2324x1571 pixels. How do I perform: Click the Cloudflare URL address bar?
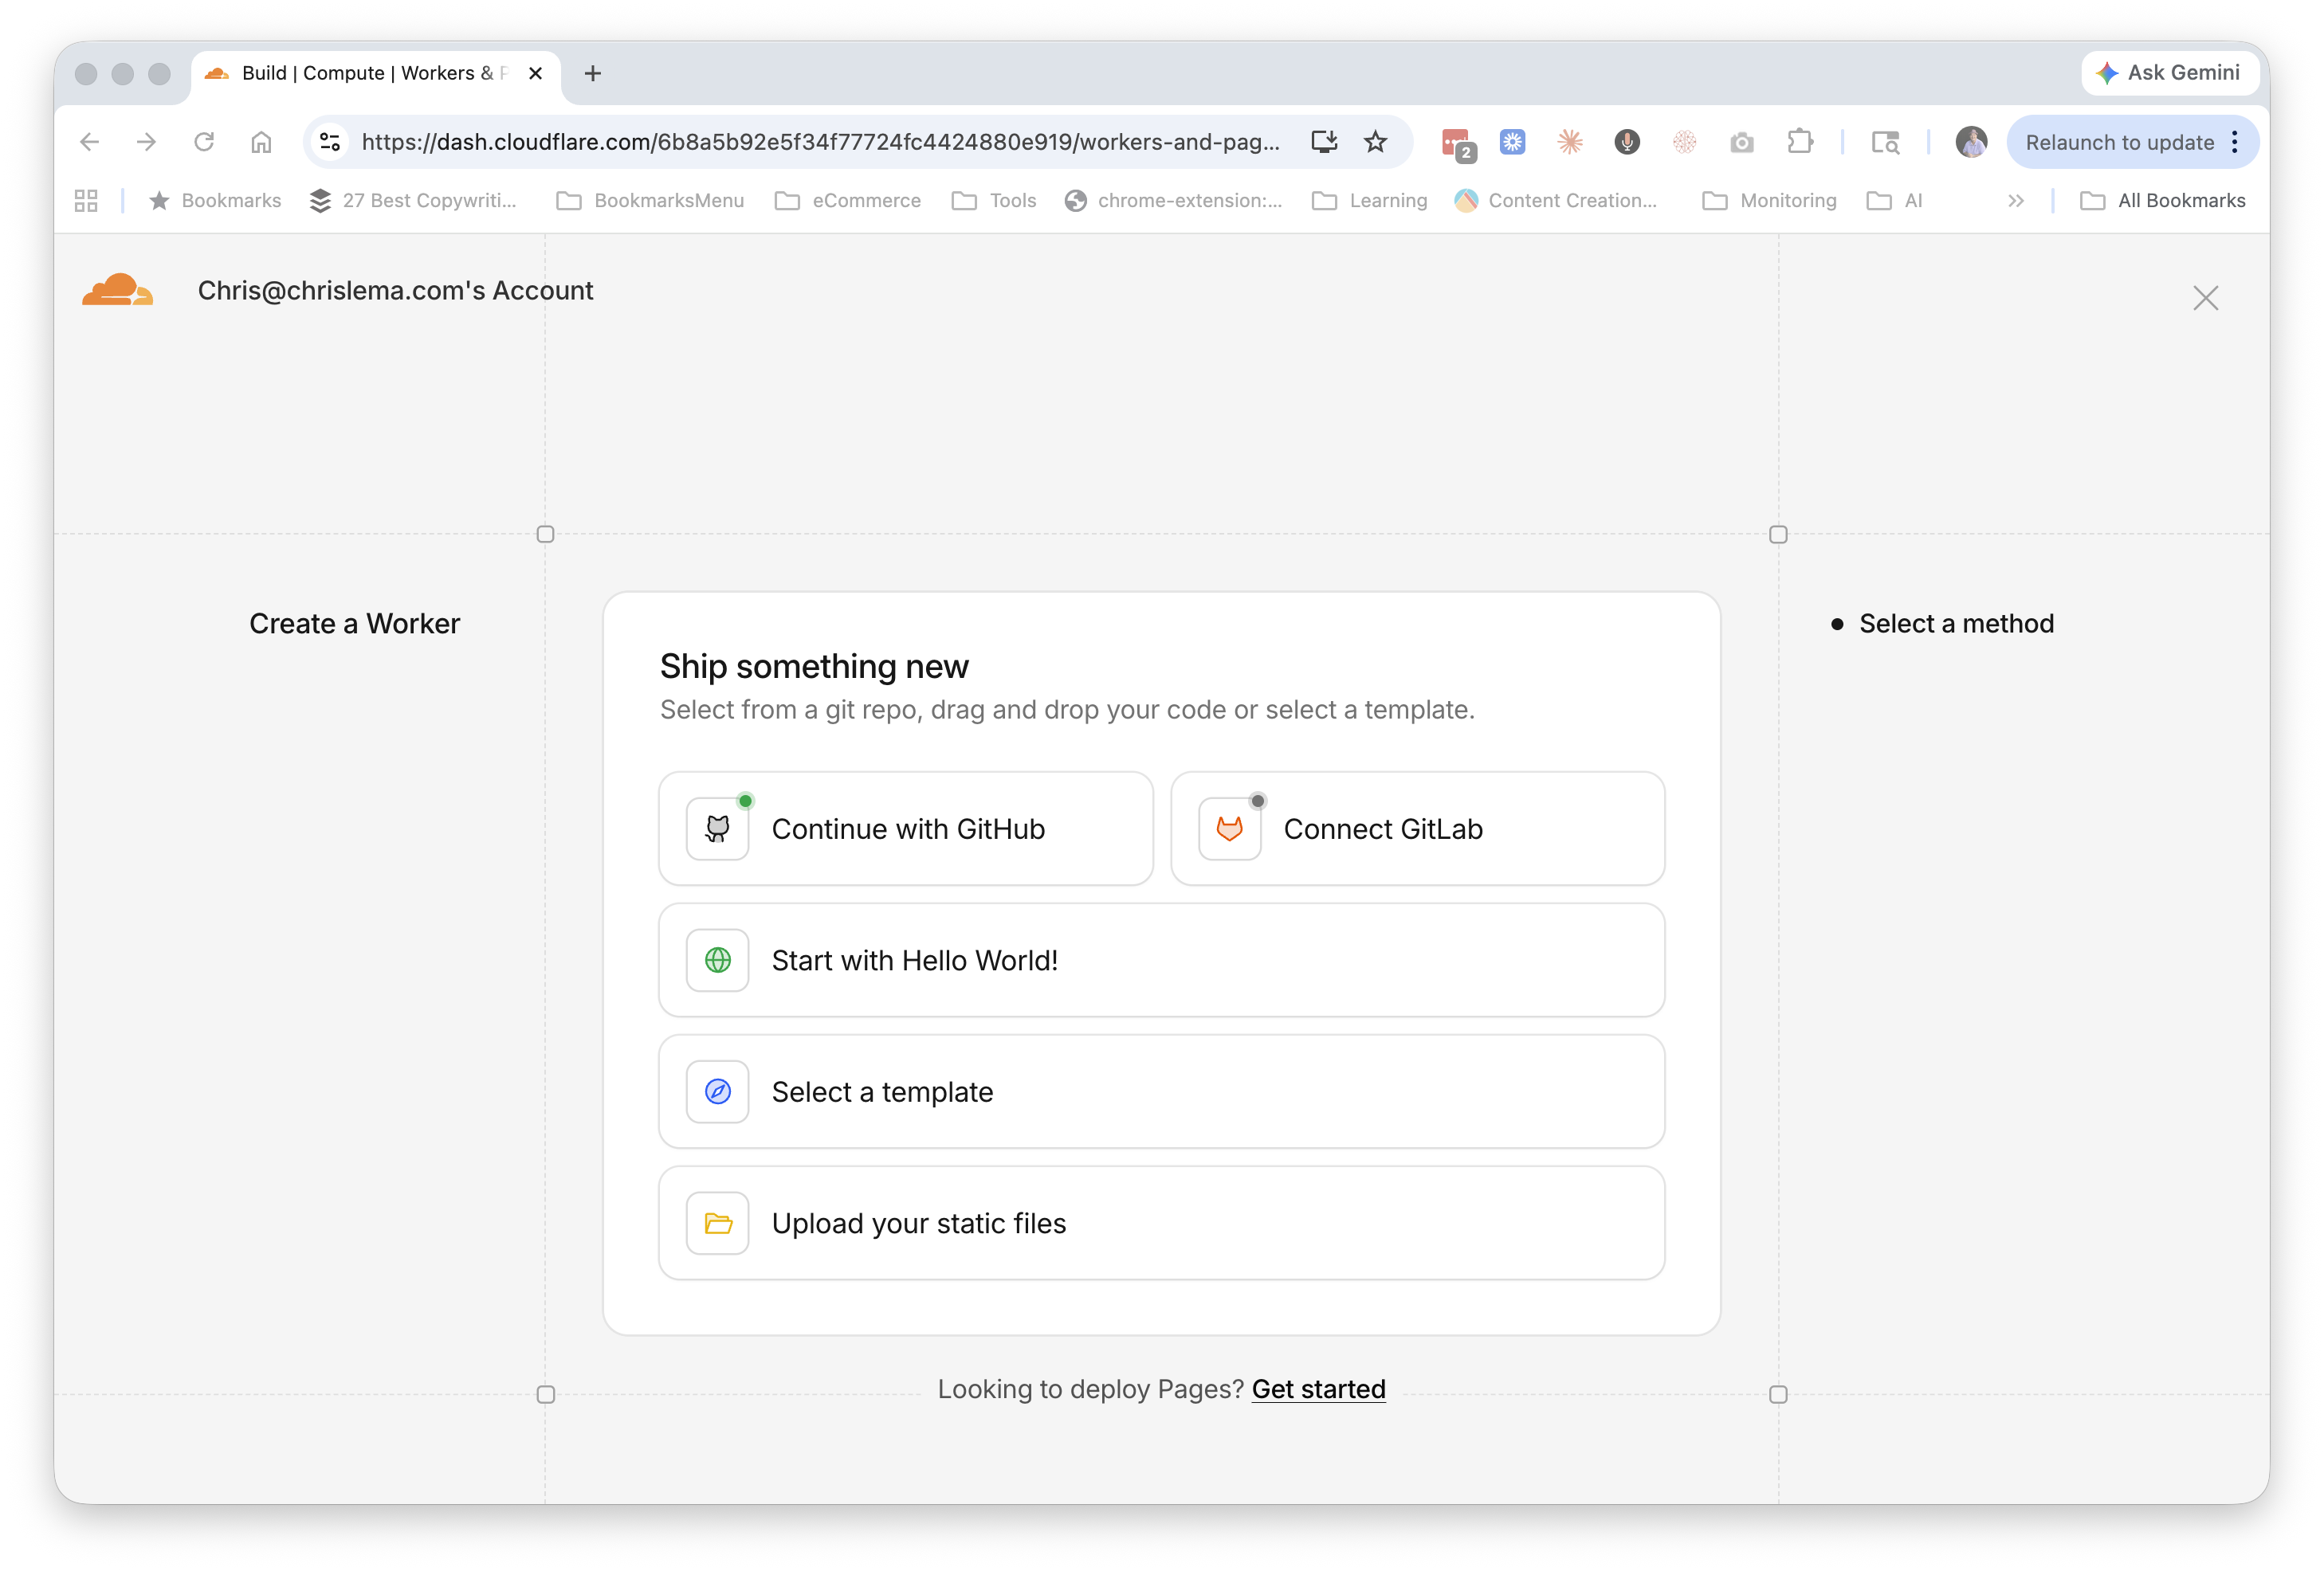(820, 142)
